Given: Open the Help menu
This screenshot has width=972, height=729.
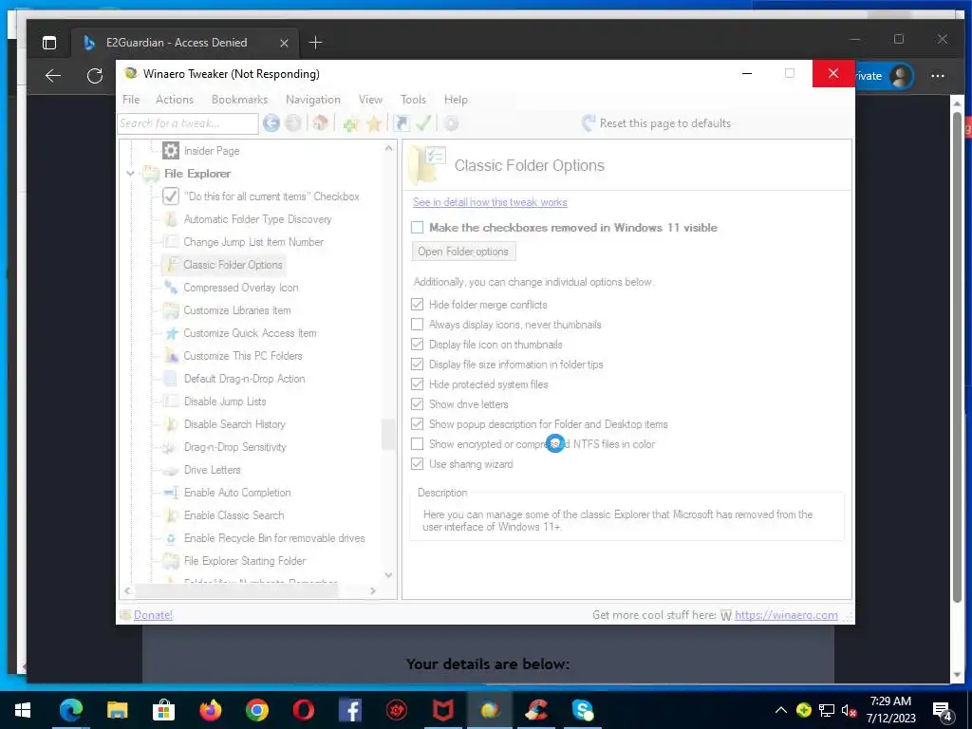Looking at the screenshot, I should coord(456,99).
